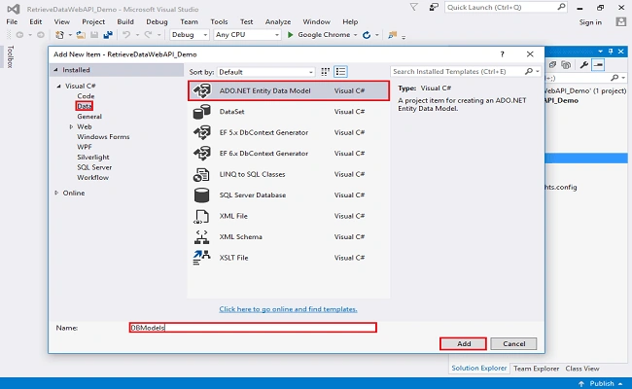Click the Quick Launch search box
Screen dimensions: 632x389
click(x=506, y=7)
